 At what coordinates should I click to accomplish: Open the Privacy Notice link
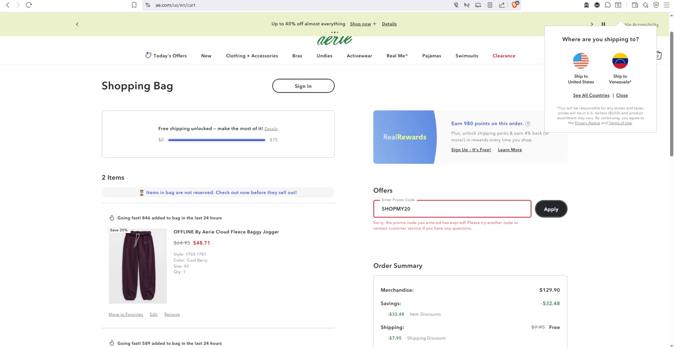587,123
